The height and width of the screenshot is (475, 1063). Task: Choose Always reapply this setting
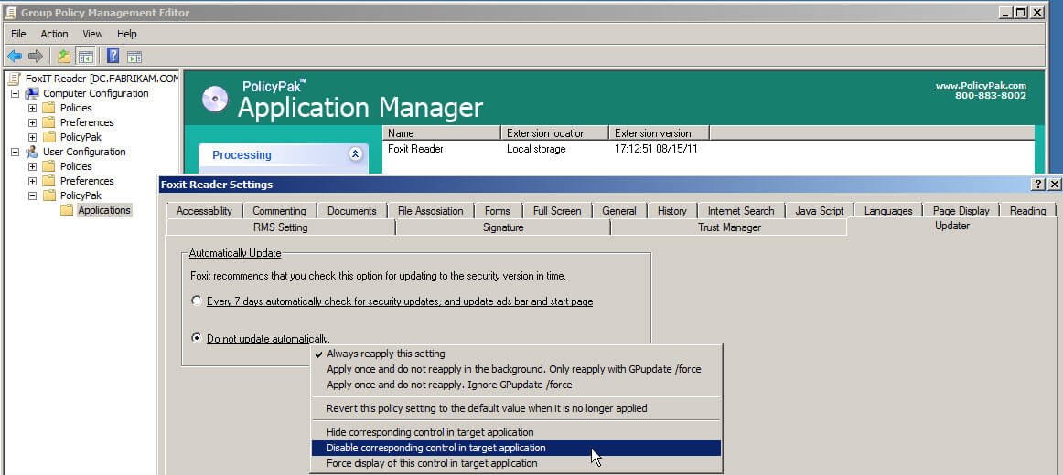pyautogui.click(x=516, y=354)
